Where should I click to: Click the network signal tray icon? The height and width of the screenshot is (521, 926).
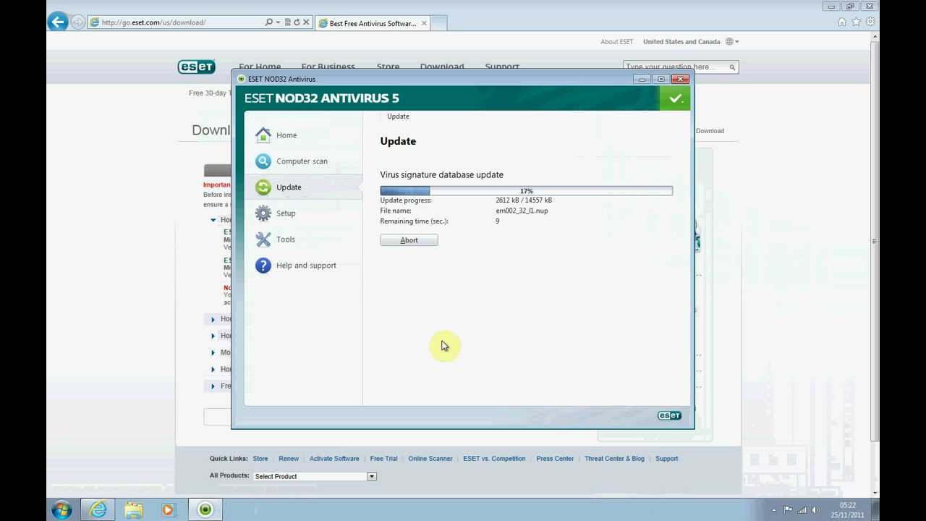tap(802, 510)
